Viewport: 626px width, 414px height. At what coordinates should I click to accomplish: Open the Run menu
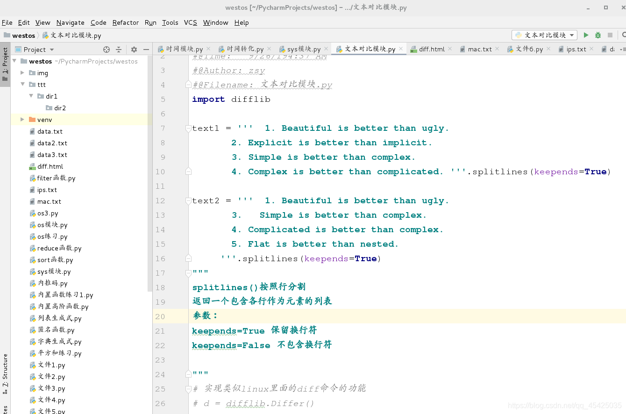click(150, 22)
